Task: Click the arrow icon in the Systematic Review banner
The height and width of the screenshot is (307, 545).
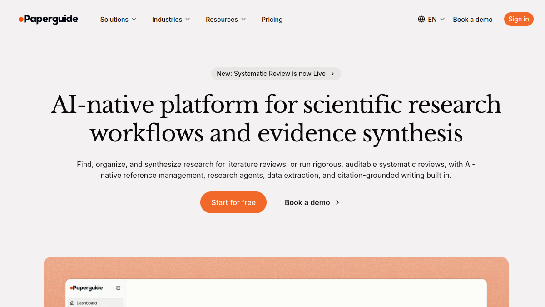Action: point(332,74)
